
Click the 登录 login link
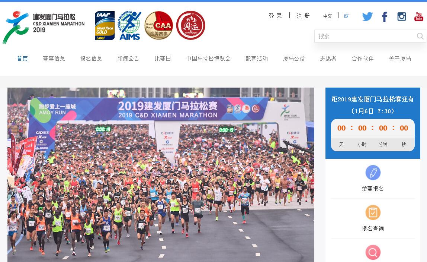[275, 16]
